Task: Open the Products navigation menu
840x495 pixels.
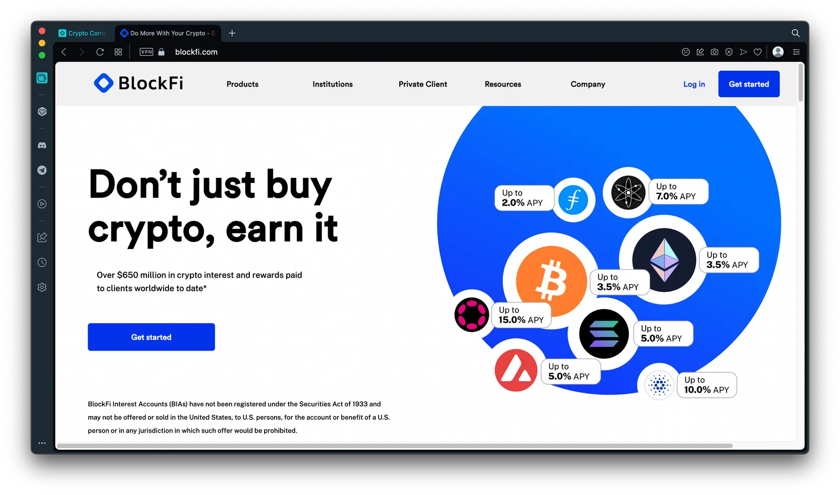Action: pyautogui.click(x=243, y=84)
